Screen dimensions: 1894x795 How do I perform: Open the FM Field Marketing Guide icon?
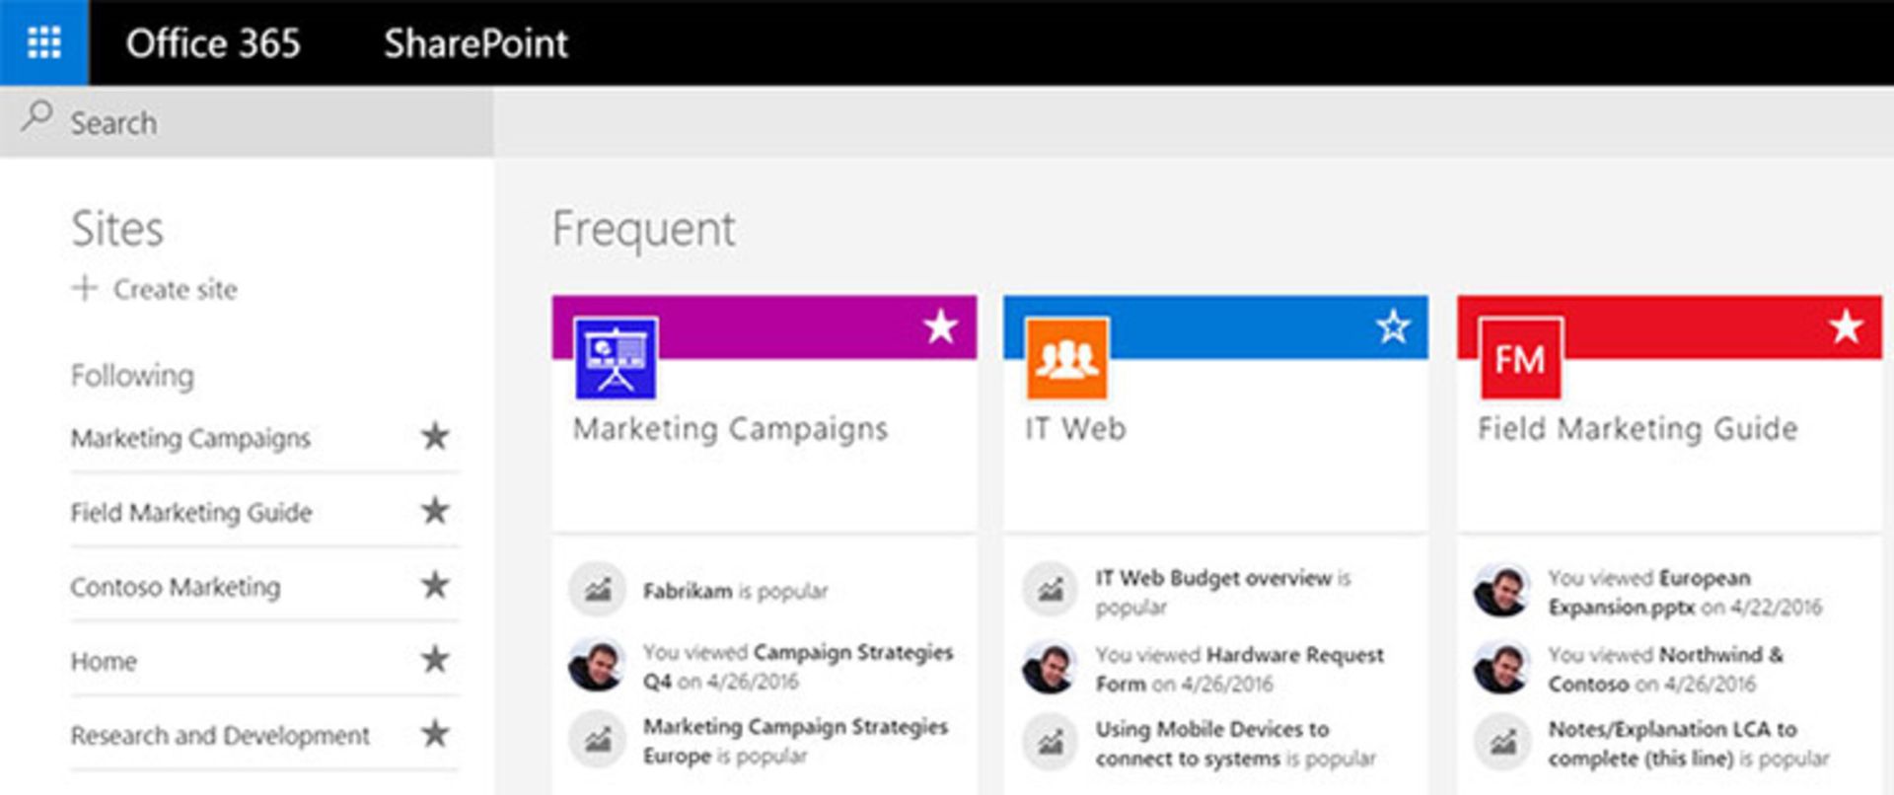(1520, 358)
